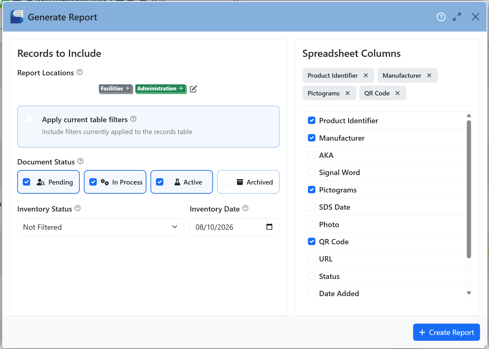Click the Inventory Date field
Screen dimensions: 489x349
click(235, 227)
